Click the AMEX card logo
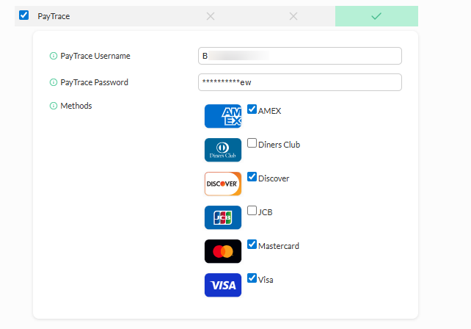471x329 pixels. pos(223,116)
